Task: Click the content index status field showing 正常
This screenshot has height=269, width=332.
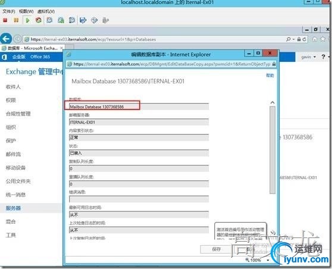Action: tap(139, 137)
